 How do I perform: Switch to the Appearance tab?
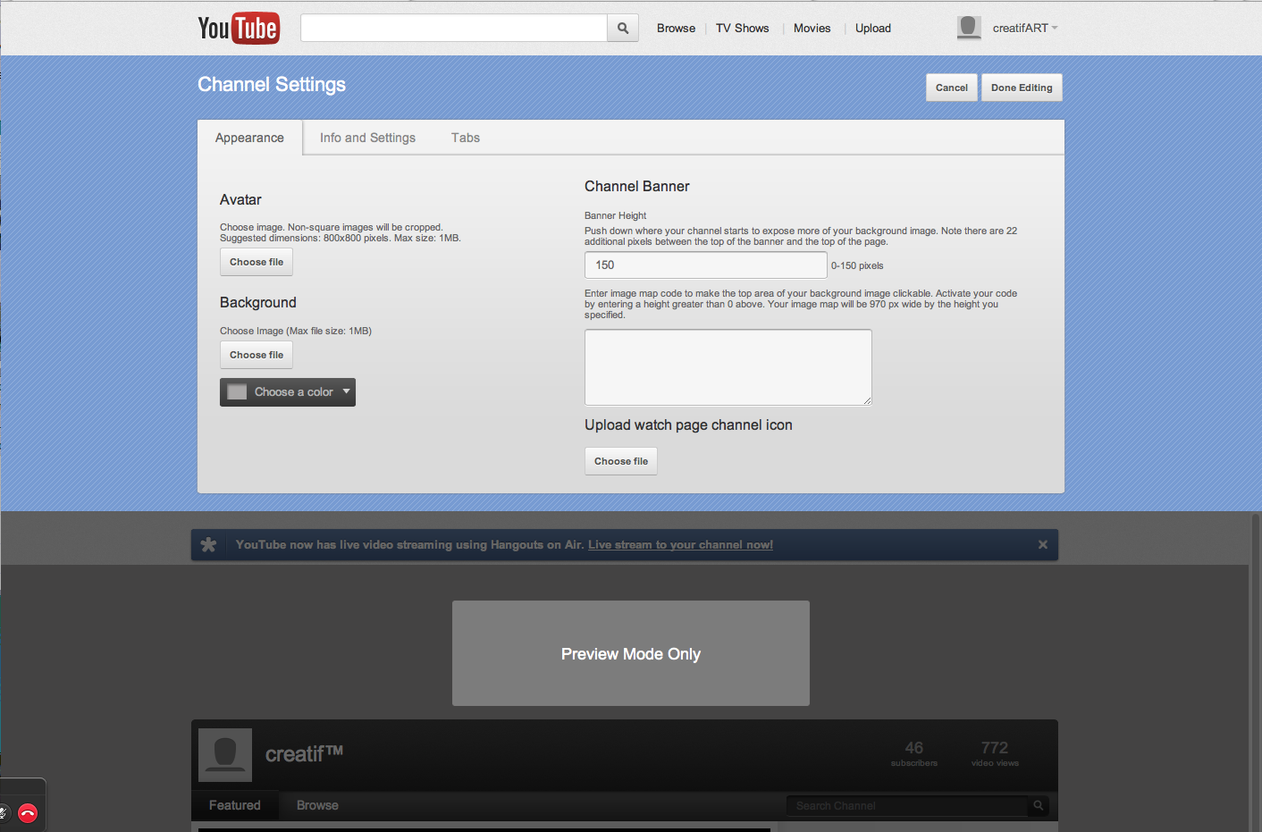[249, 138]
